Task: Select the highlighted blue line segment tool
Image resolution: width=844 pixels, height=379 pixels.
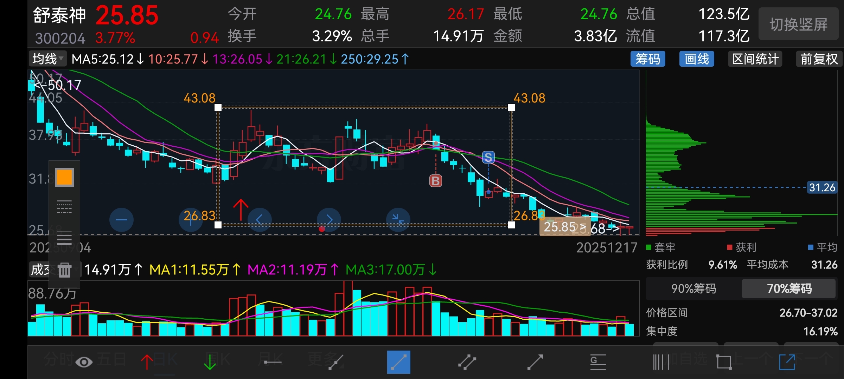Action: pyautogui.click(x=398, y=362)
